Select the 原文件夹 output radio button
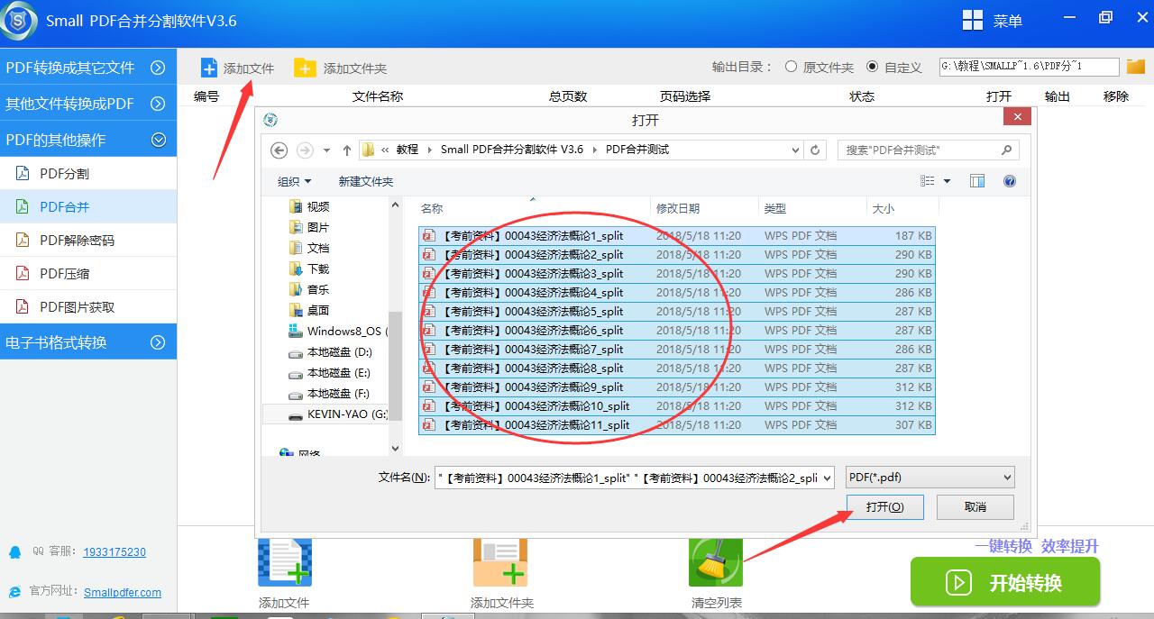This screenshot has height=619, width=1154. 791,67
